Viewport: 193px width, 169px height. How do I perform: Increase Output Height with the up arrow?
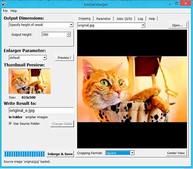[69, 33]
